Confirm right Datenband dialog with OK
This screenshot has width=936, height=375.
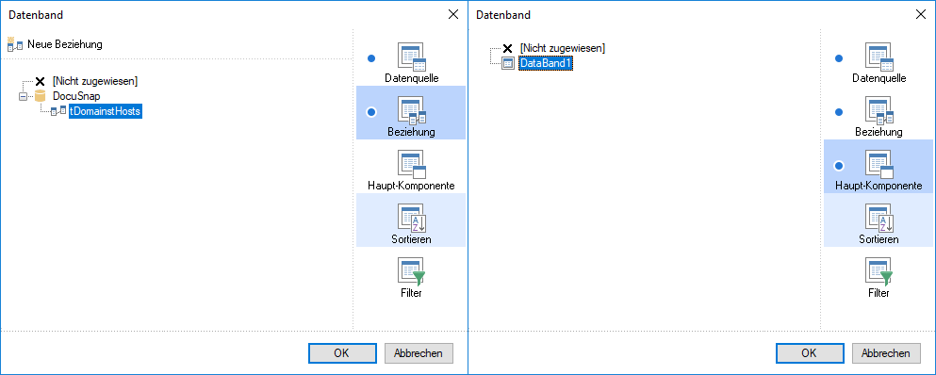(x=810, y=353)
